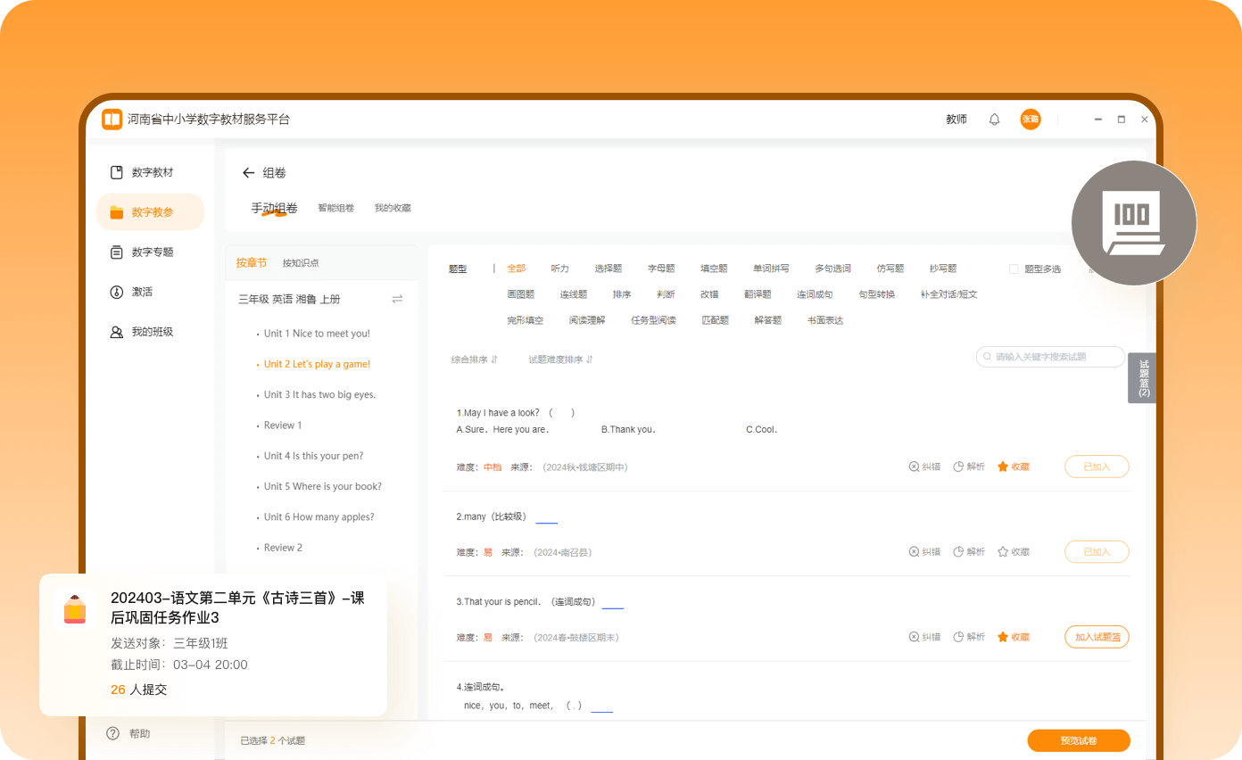This screenshot has width=1242, height=760.
Task: Click the search magnifier icon
Action: (x=988, y=357)
